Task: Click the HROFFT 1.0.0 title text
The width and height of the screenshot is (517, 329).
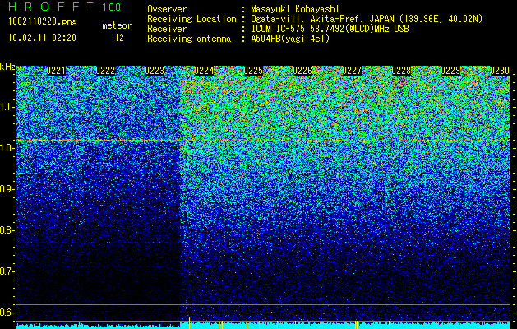Action: (64, 7)
